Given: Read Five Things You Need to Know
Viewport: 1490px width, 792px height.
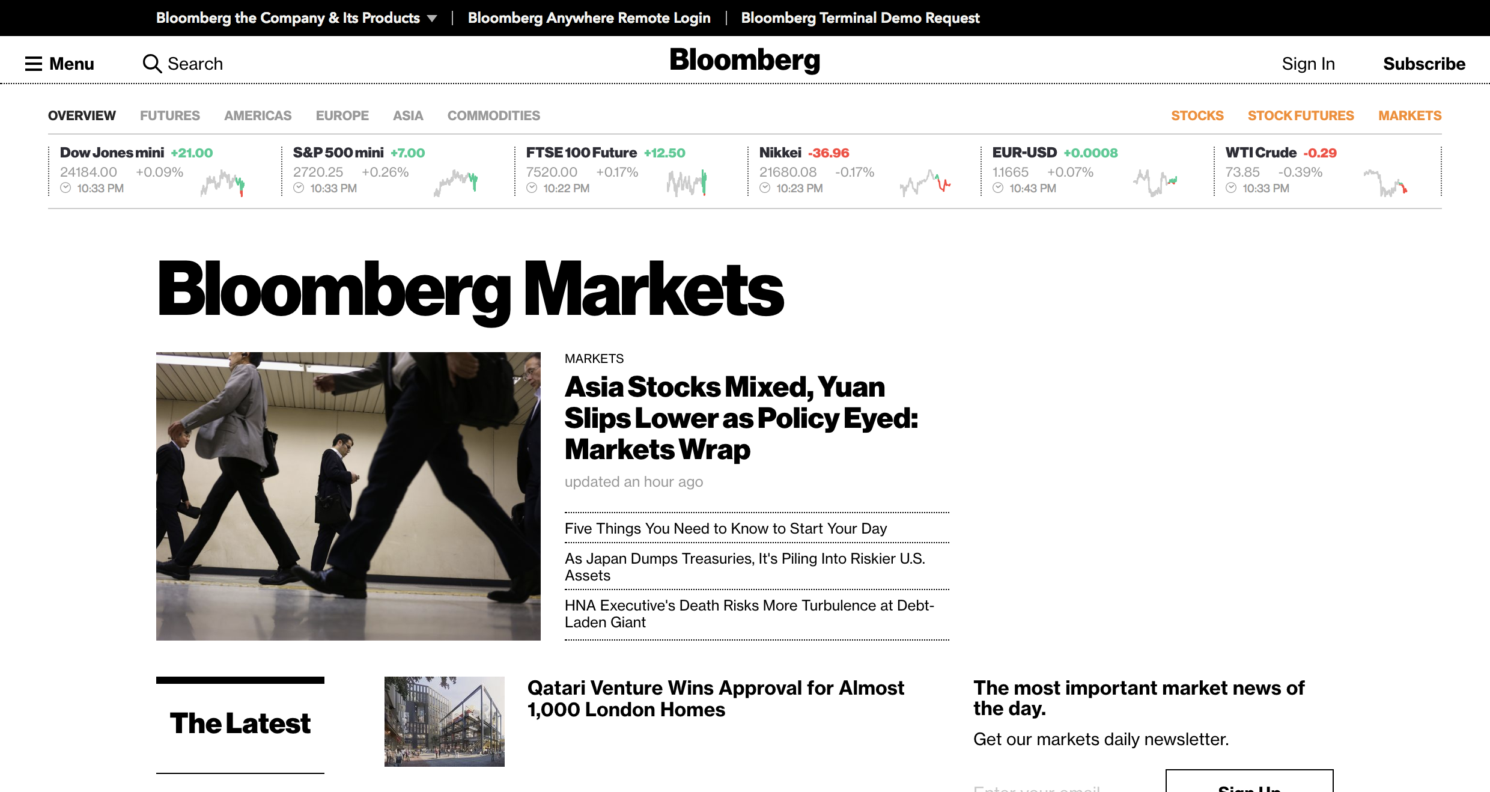Looking at the screenshot, I should click(x=725, y=528).
